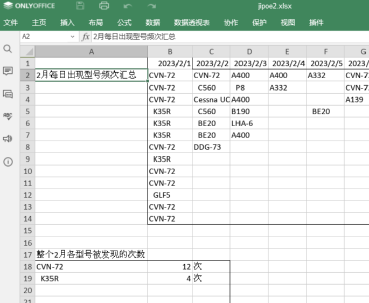Select column B header
Image resolution: width=369 pixels, height=303 pixels.
tap(170, 52)
